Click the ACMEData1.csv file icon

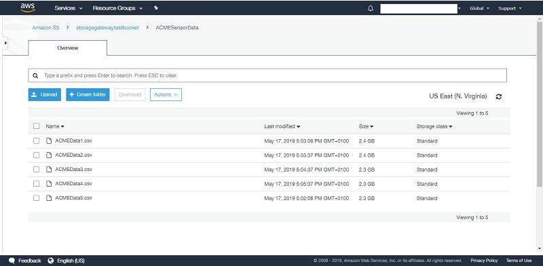[49, 140]
